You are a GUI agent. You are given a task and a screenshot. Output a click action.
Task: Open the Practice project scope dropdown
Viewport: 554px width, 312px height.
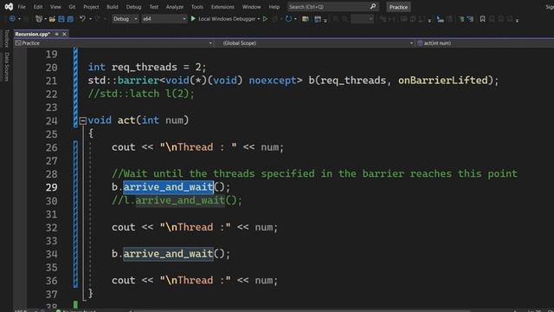(x=113, y=43)
